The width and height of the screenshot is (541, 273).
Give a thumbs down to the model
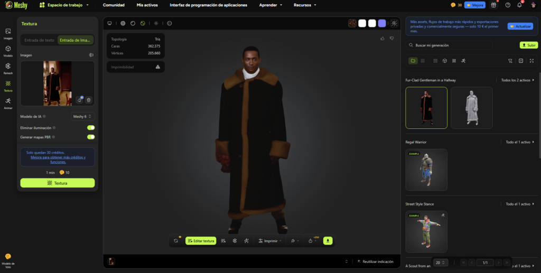[x=391, y=38]
